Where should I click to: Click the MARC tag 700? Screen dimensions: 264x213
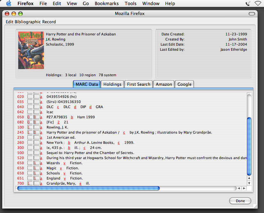tap(20, 183)
